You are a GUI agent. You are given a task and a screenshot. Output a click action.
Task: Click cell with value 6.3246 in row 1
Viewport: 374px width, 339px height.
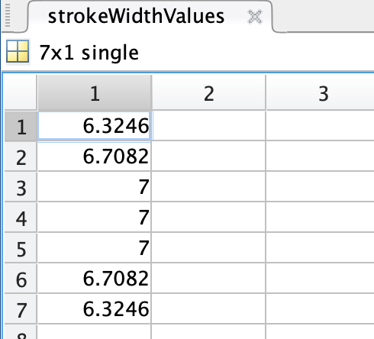pyautogui.click(x=95, y=126)
